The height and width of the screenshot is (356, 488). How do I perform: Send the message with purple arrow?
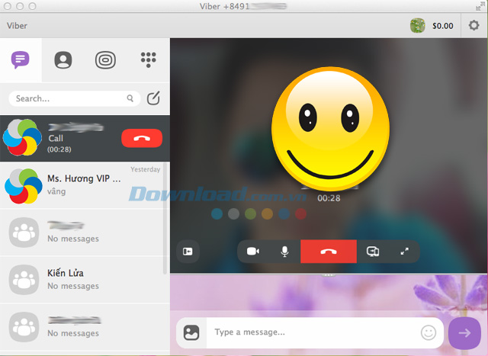tap(464, 333)
